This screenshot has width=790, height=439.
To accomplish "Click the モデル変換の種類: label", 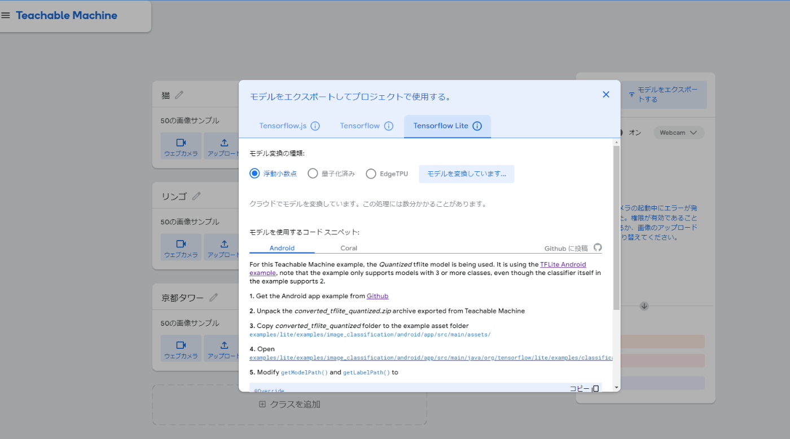I will tap(277, 153).
